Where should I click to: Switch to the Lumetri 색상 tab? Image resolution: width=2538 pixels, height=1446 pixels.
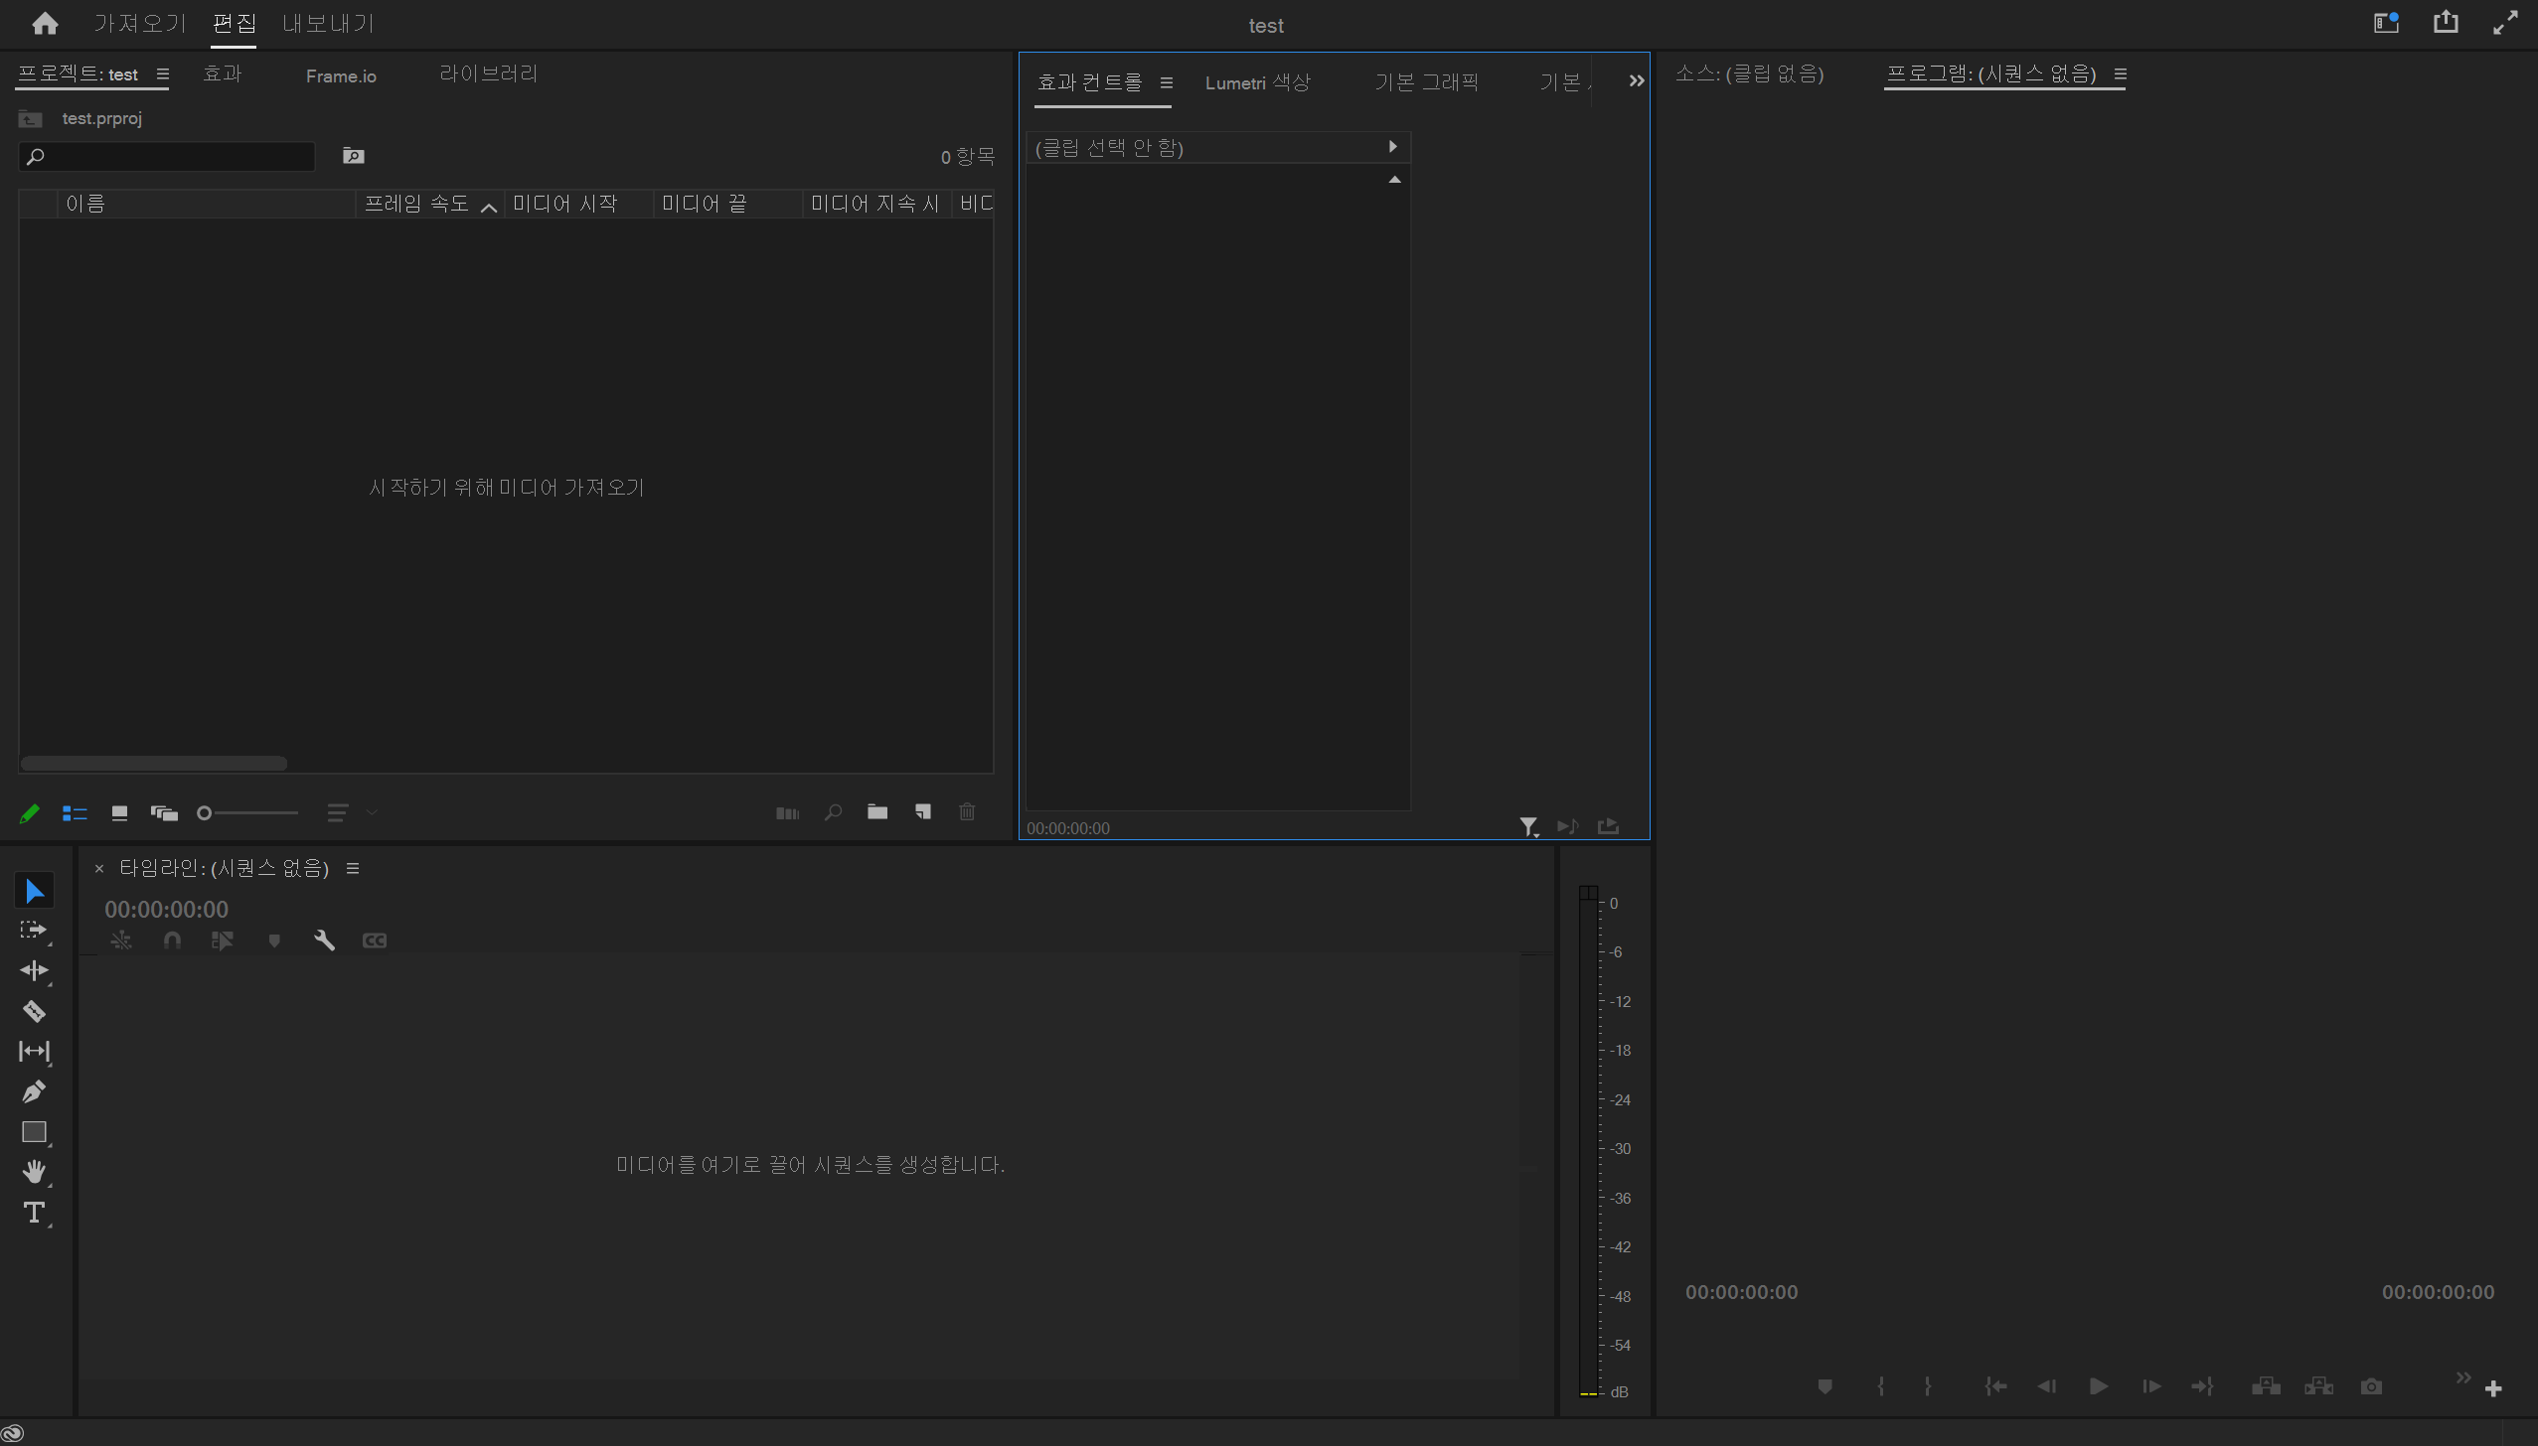pyautogui.click(x=1257, y=82)
